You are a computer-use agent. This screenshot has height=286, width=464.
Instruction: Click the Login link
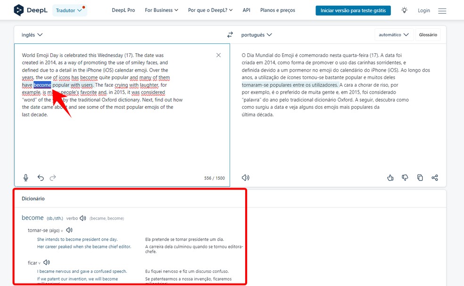[x=424, y=10]
